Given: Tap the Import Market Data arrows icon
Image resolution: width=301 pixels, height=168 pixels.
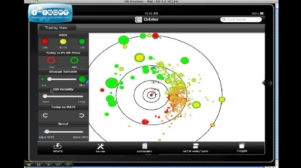Looking at the screenshot, I should (195, 146).
